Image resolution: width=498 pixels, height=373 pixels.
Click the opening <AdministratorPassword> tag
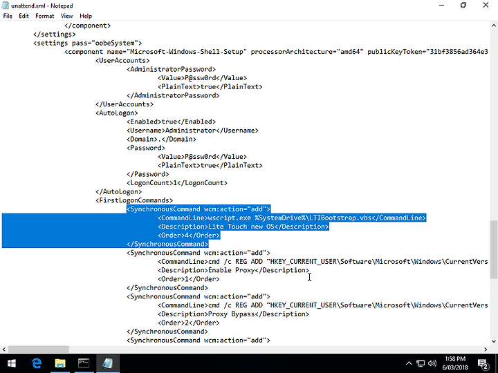[172, 69]
